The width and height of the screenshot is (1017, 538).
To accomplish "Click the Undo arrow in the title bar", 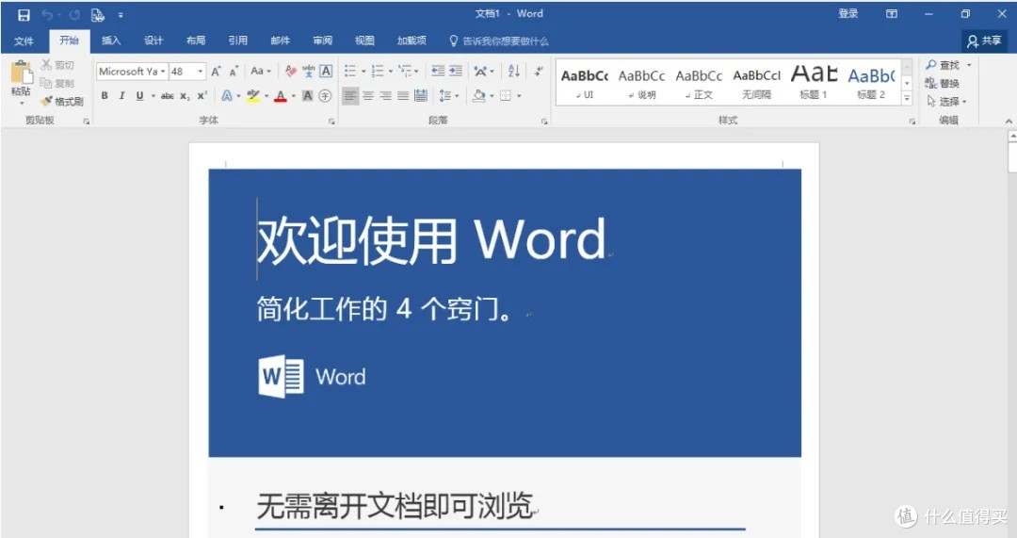I will pos(47,14).
